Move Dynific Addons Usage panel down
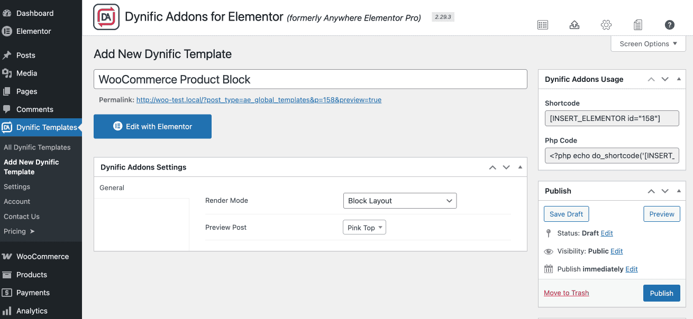The width and height of the screenshot is (693, 319). 665,79
